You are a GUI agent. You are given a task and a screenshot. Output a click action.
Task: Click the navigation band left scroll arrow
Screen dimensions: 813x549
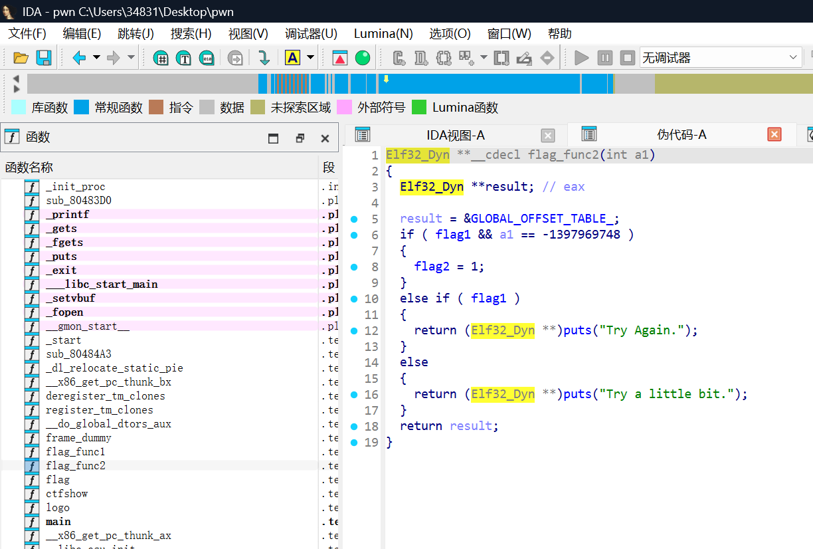coord(16,78)
